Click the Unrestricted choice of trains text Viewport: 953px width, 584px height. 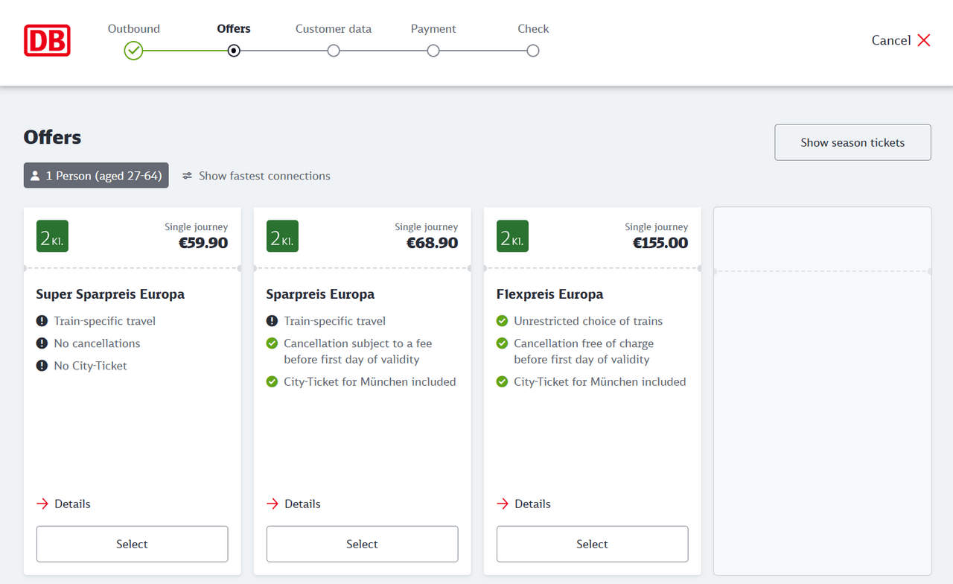[x=588, y=321]
